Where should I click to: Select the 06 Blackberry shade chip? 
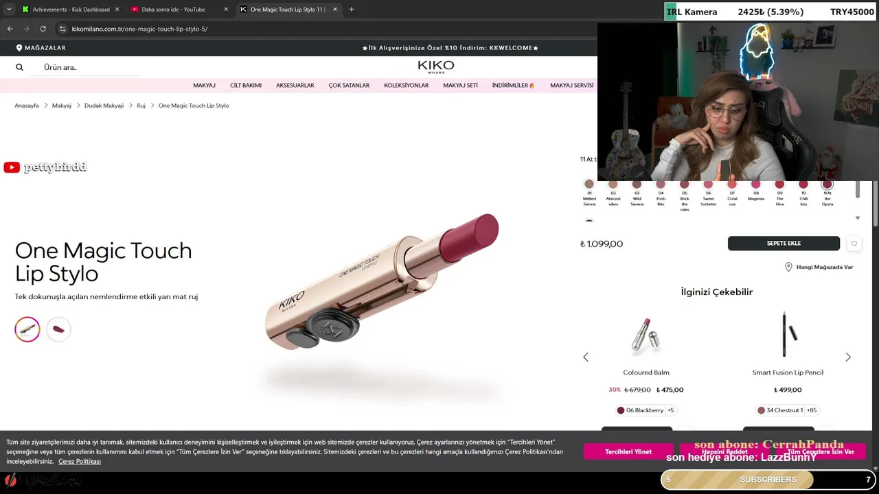(x=640, y=410)
